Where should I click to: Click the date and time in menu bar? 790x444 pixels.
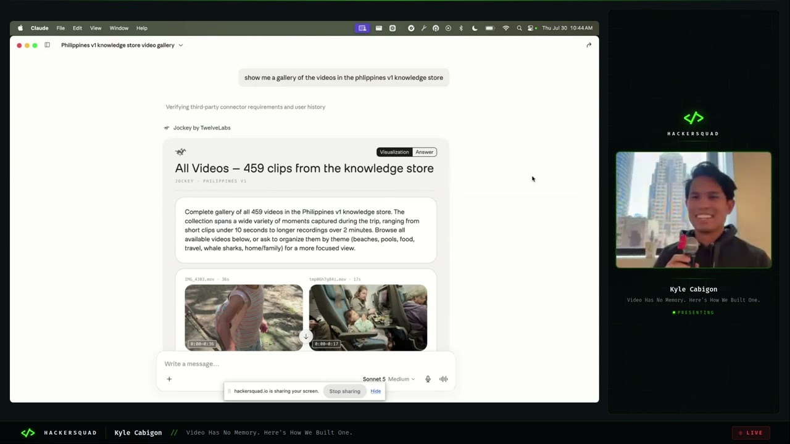click(567, 28)
